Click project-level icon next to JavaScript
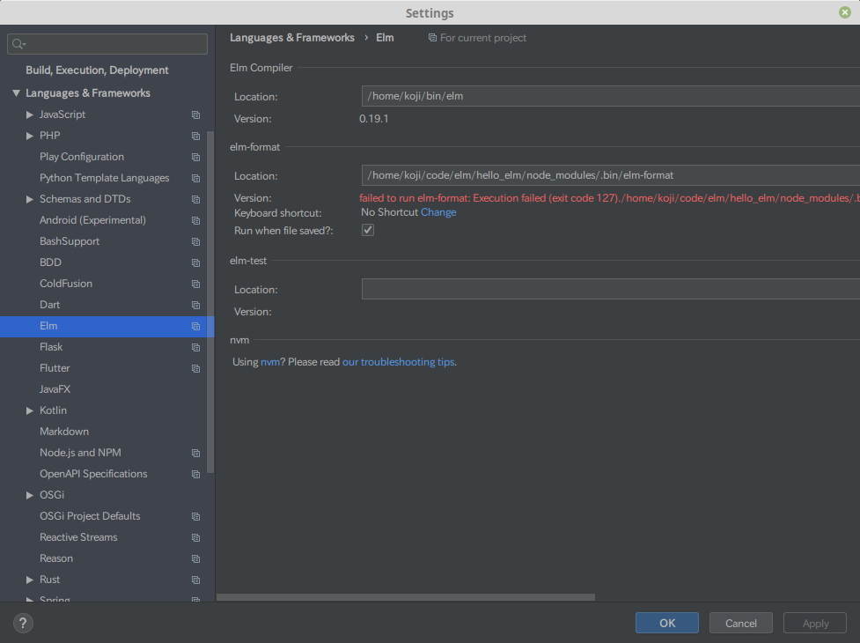The image size is (860, 643). pyautogui.click(x=195, y=115)
